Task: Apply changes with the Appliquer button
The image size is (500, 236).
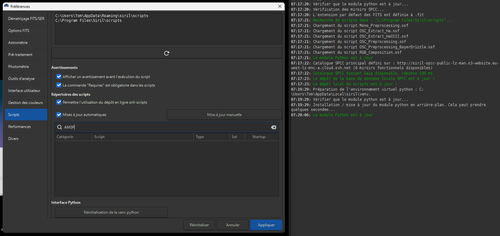Action: (266, 225)
